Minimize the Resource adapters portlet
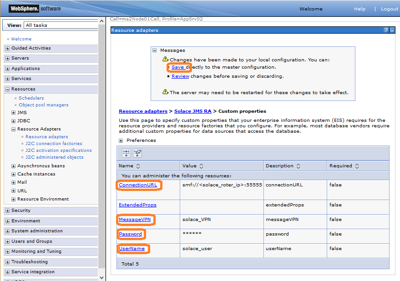The width and height of the screenshot is (400, 281). click(392, 30)
